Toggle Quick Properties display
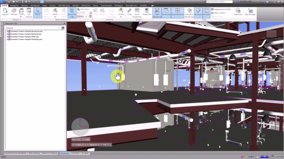284x159 pixels. coord(137,13)
